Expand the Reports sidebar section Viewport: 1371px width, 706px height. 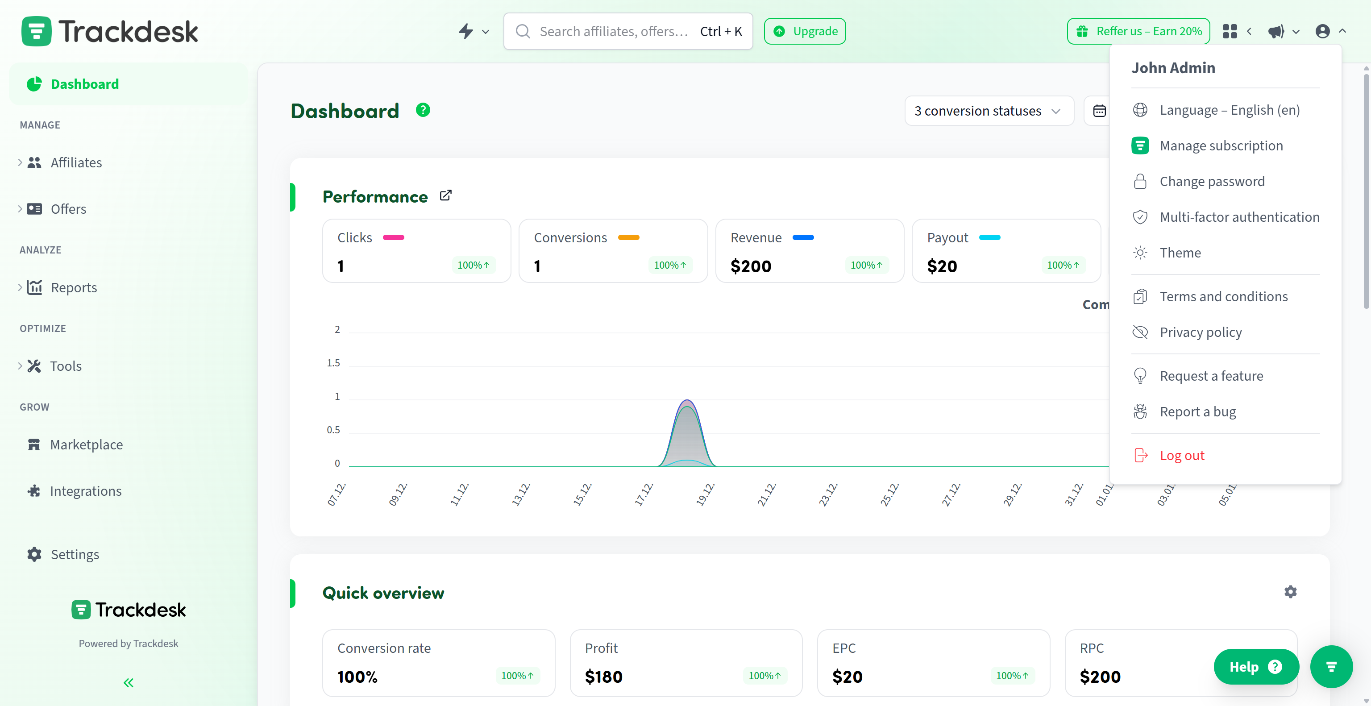coord(20,287)
